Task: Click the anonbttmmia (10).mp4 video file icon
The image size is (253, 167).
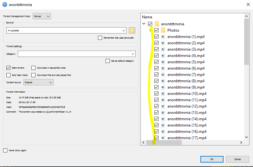Action: point(163,94)
